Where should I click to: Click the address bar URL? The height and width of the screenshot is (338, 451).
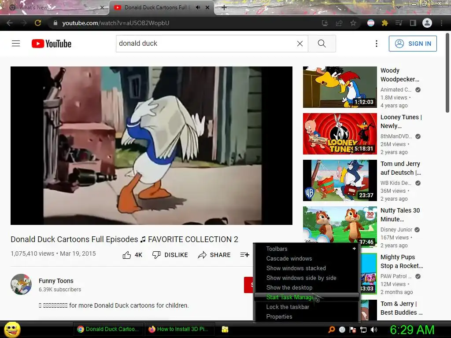(116, 23)
